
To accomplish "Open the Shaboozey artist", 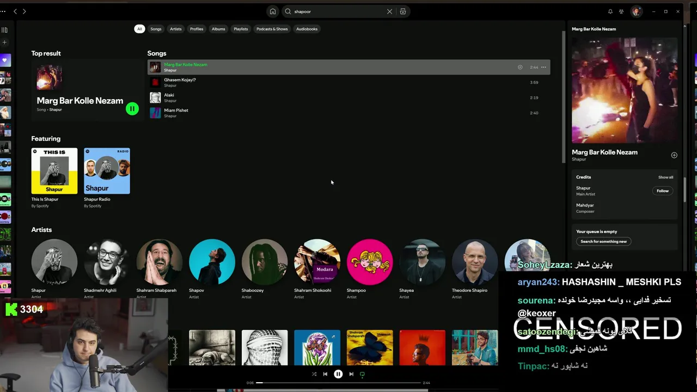I will (265, 262).
